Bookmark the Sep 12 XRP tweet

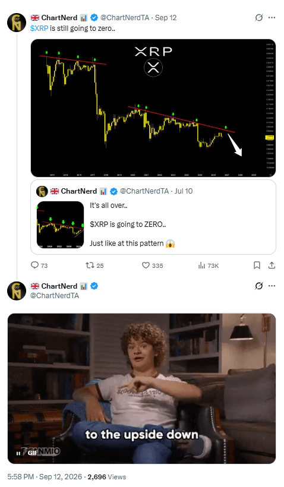click(257, 265)
